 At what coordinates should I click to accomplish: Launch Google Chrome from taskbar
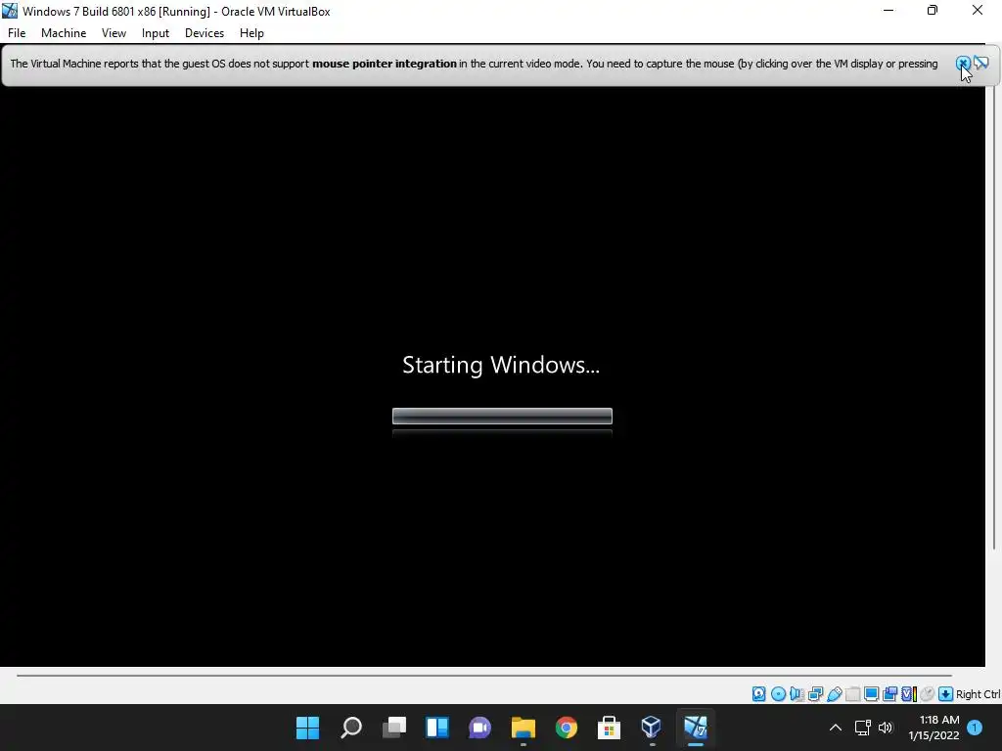(x=567, y=728)
